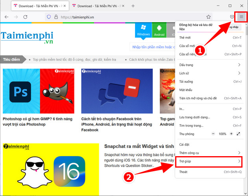
Task: Click the Tiêu điểm label
Action: [x=11, y=60]
